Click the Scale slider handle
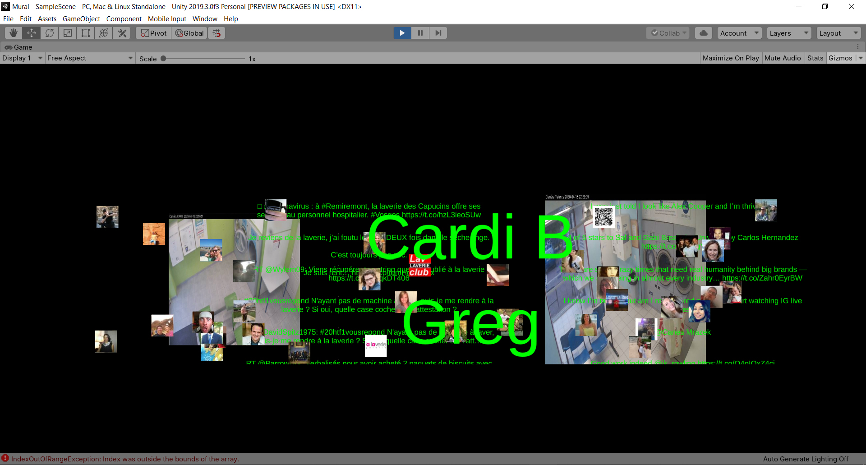Viewport: 866px width, 465px height. pos(163,59)
